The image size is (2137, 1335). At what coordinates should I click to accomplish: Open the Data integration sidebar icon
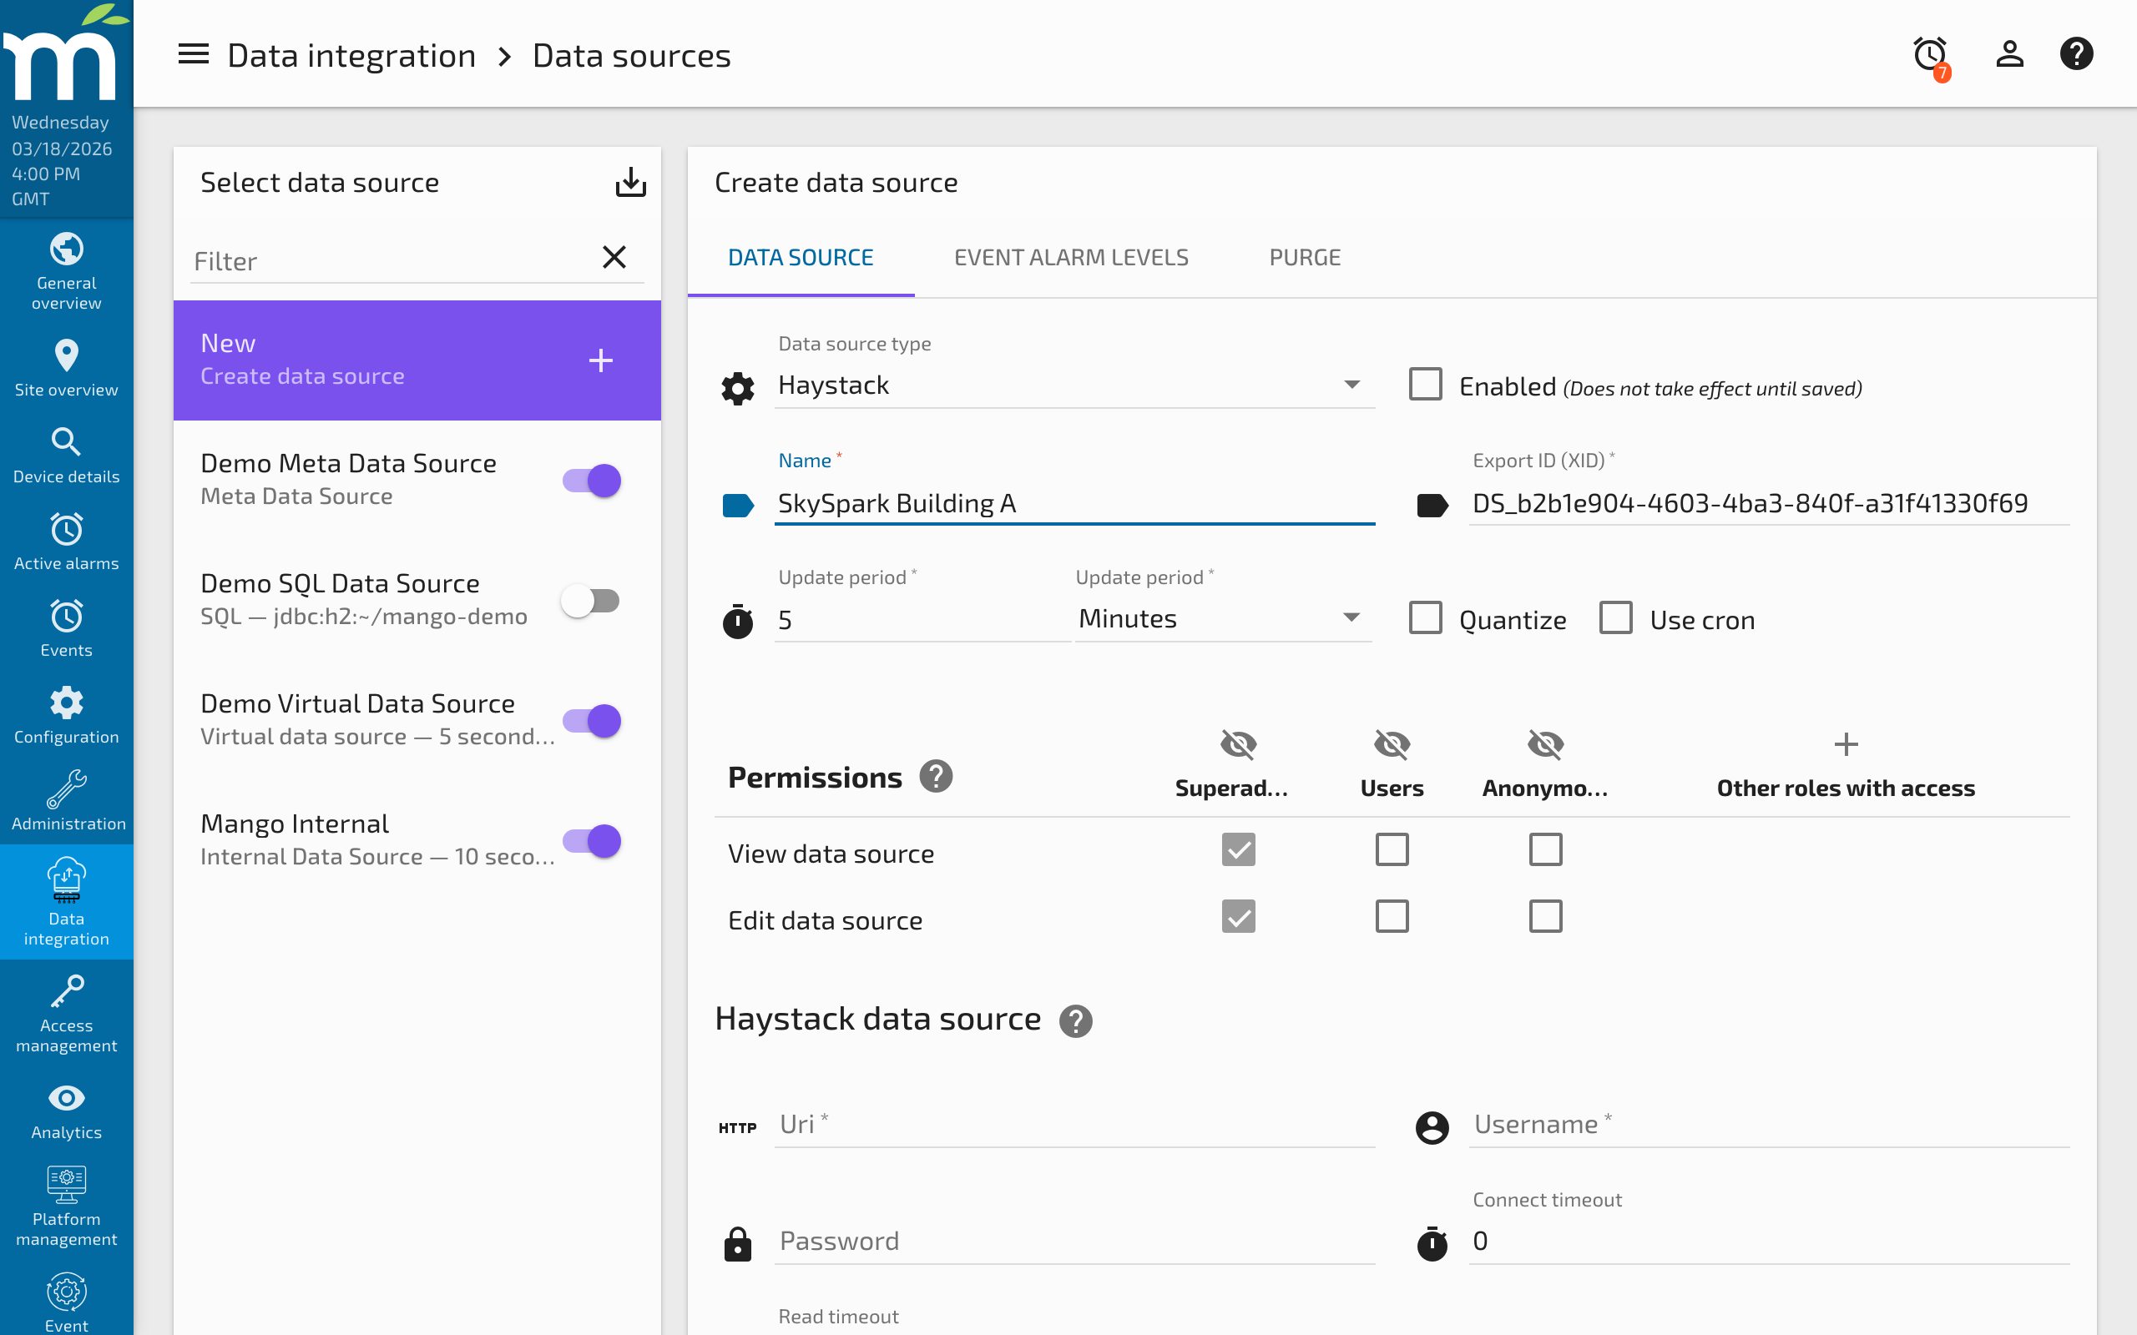(66, 900)
